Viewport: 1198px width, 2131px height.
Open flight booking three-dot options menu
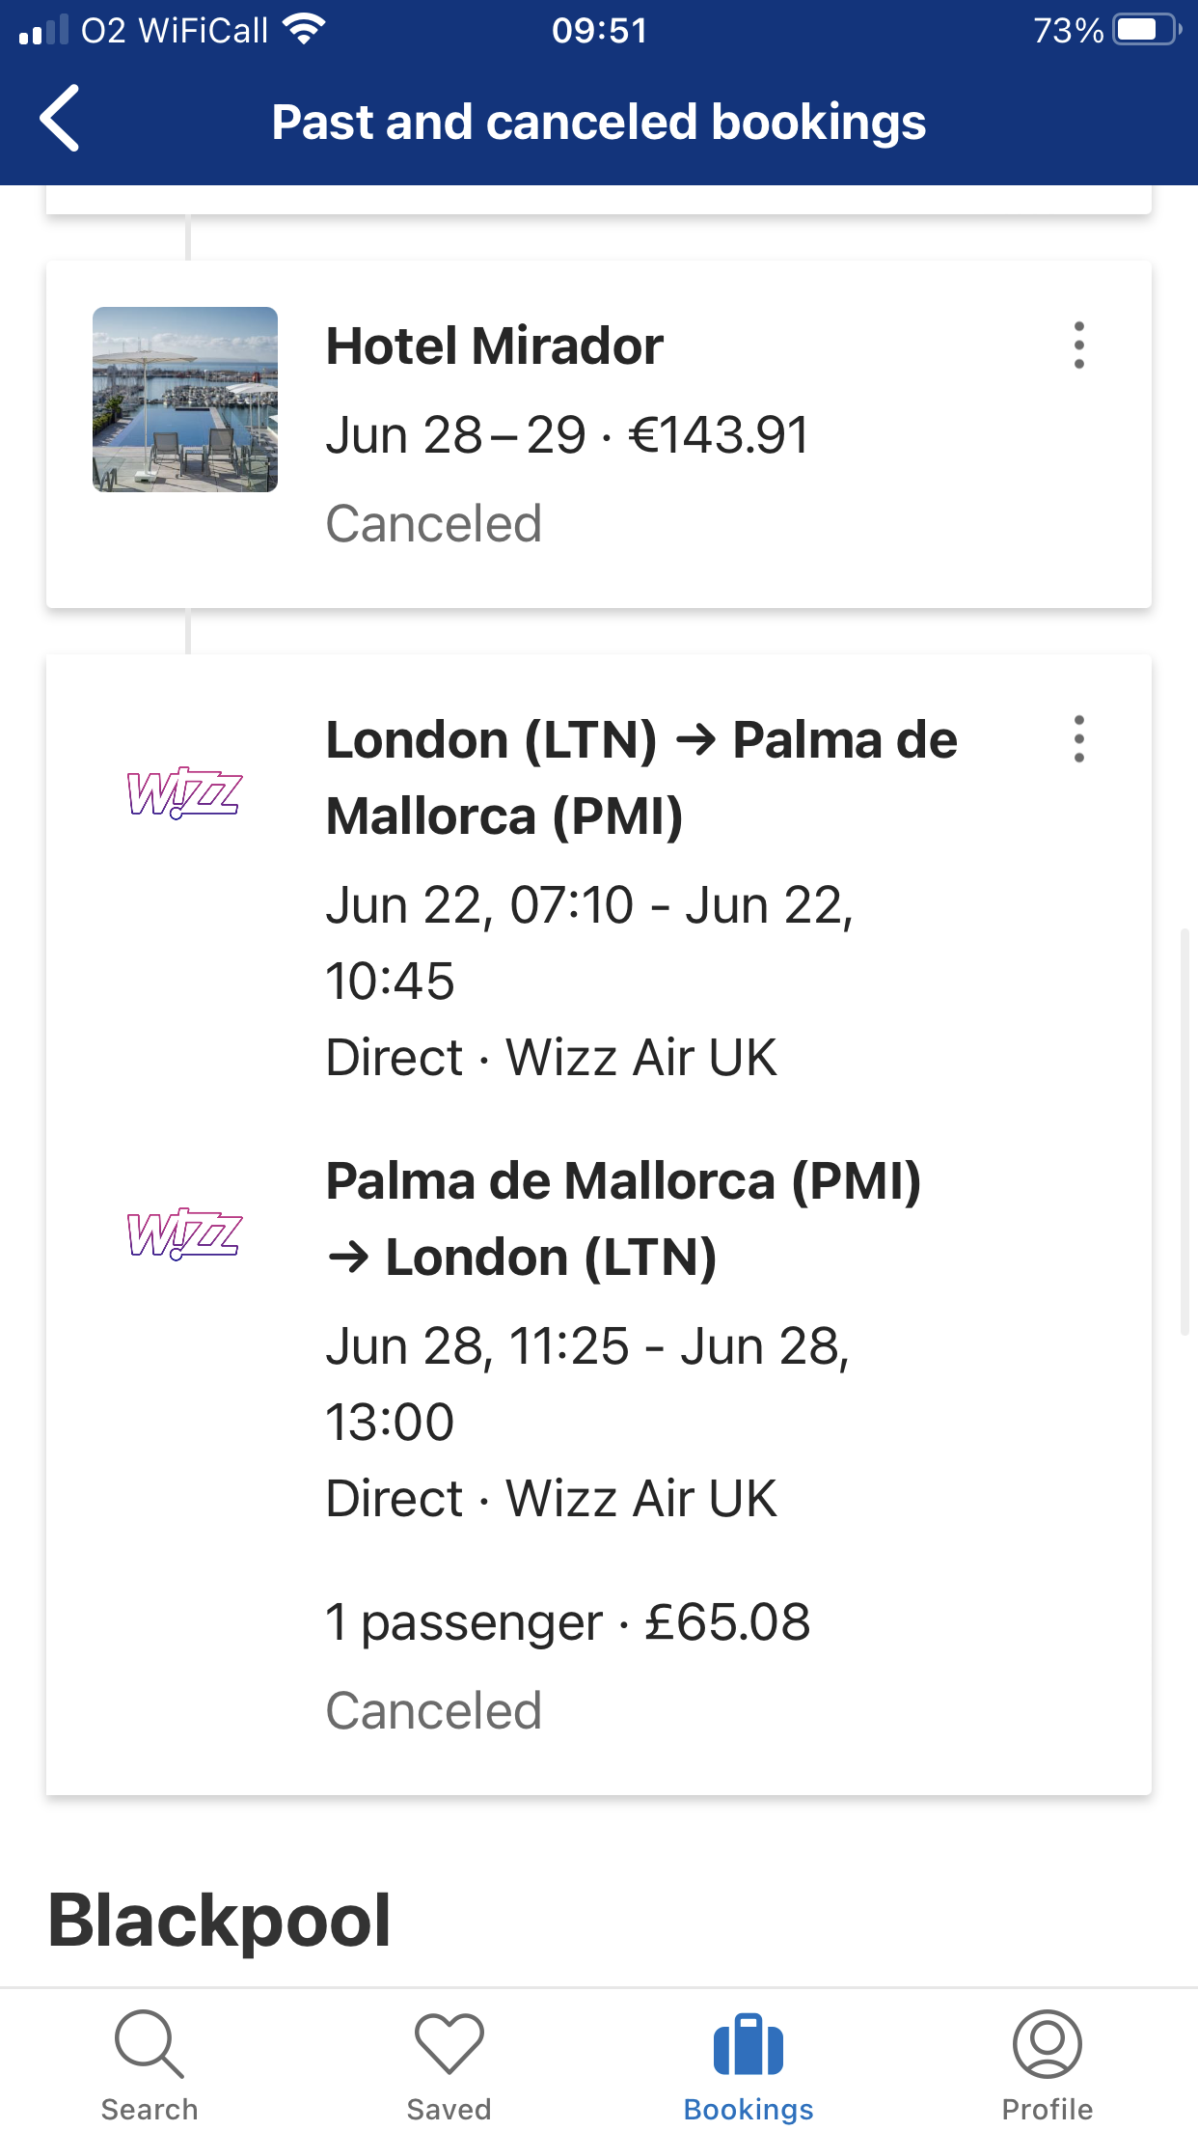[1078, 739]
